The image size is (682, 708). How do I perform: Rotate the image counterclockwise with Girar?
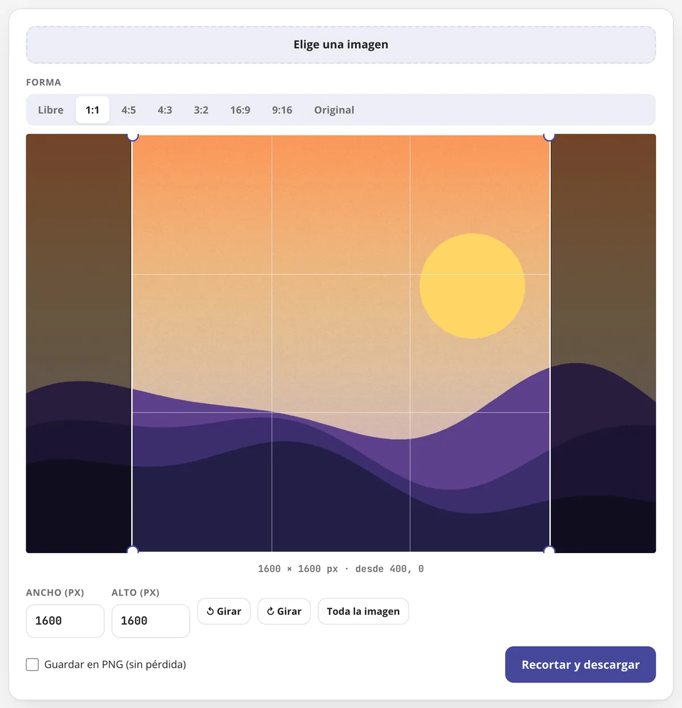coord(224,611)
